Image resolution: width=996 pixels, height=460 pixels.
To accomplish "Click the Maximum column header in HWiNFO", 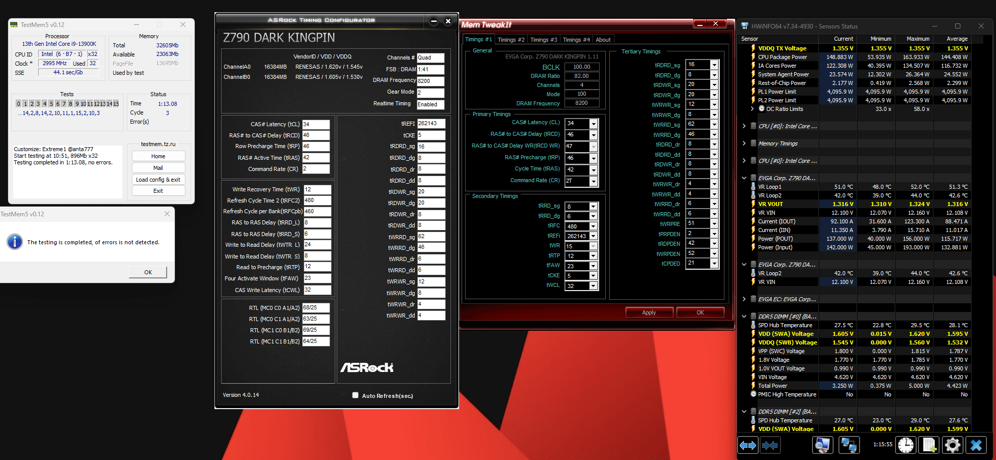I will coord(918,39).
